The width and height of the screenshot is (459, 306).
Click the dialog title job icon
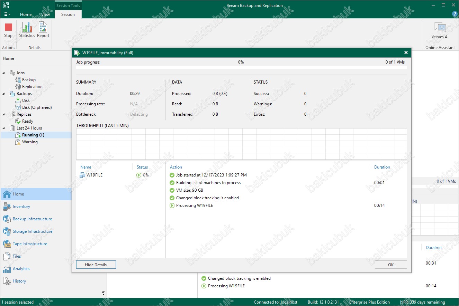[77, 53]
